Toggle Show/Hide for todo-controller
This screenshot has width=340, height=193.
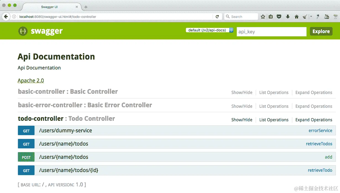[x=242, y=120]
